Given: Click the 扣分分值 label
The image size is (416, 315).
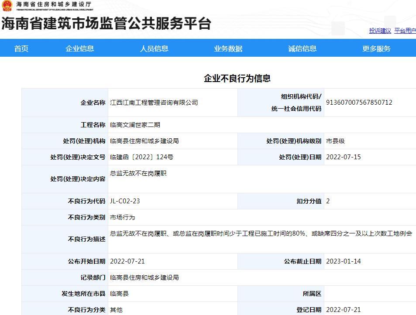Looking at the screenshot, I should coord(309,201).
